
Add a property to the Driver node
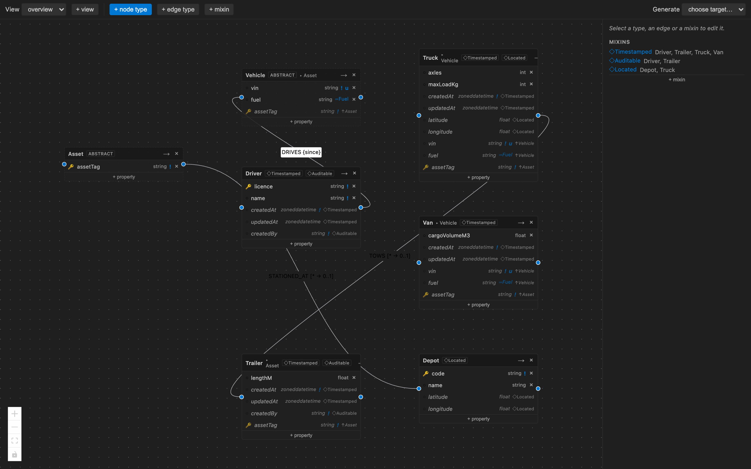pos(301,244)
